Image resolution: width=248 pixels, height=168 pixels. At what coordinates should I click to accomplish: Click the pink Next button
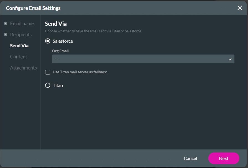(x=224, y=159)
